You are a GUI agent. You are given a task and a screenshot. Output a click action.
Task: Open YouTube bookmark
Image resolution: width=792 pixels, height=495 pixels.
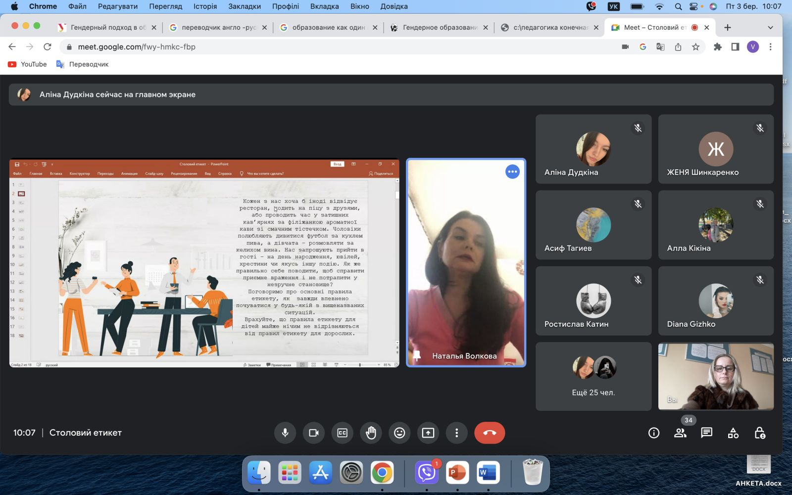pyautogui.click(x=27, y=64)
